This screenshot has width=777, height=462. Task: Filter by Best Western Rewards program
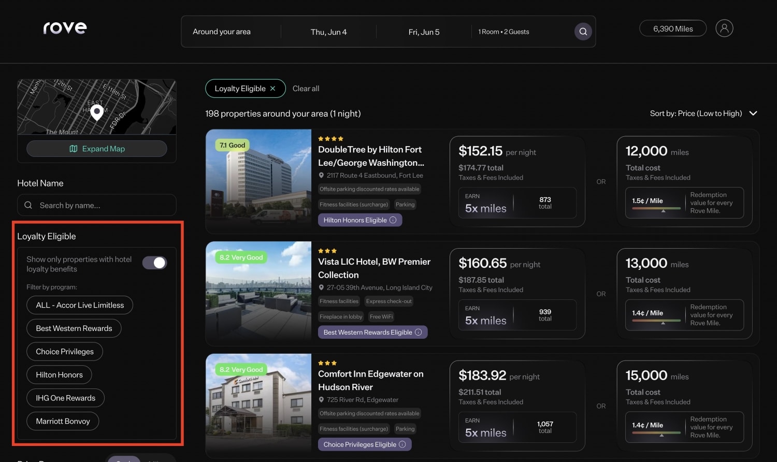(x=74, y=328)
